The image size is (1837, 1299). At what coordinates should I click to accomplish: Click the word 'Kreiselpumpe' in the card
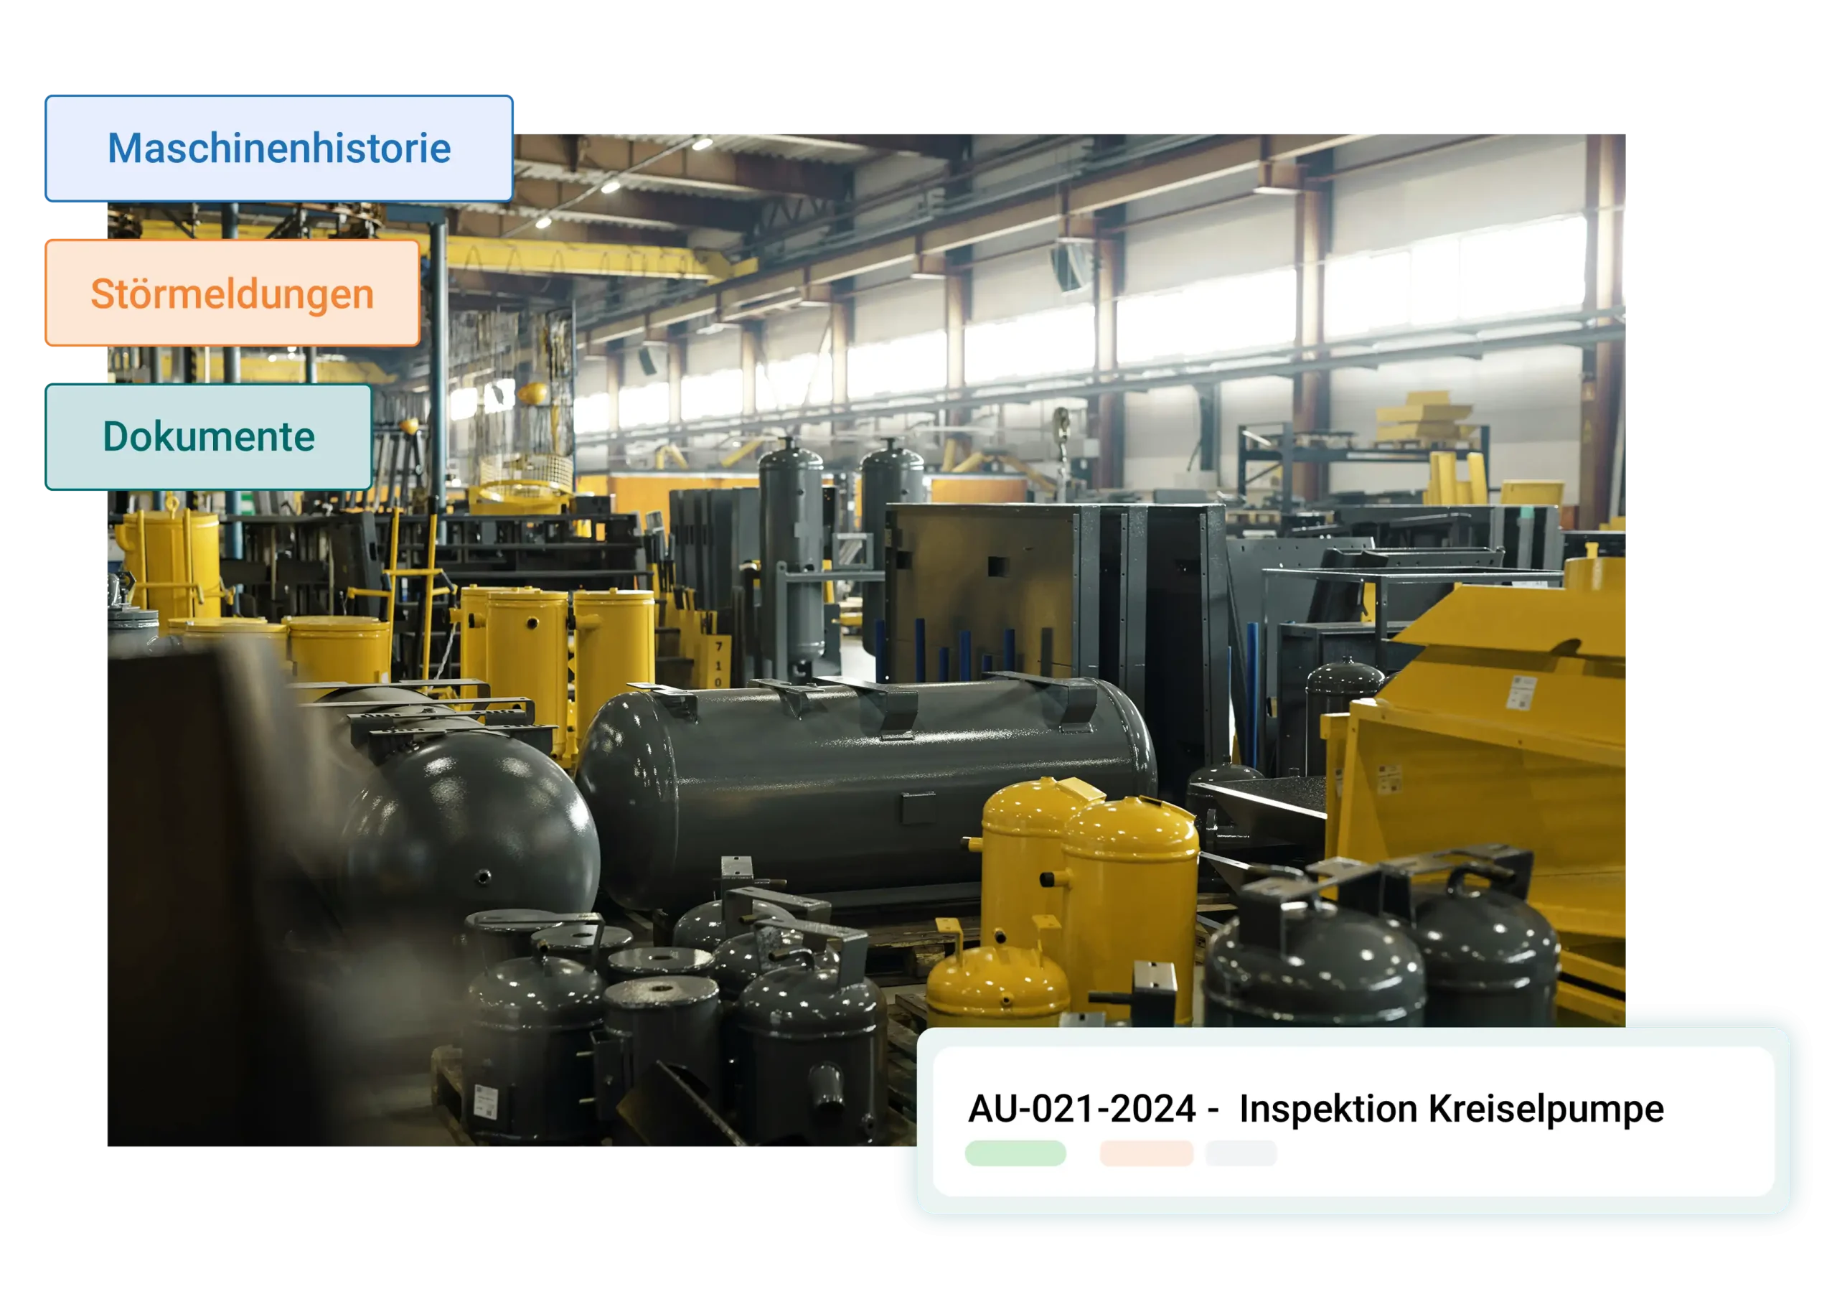pos(1546,1110)
